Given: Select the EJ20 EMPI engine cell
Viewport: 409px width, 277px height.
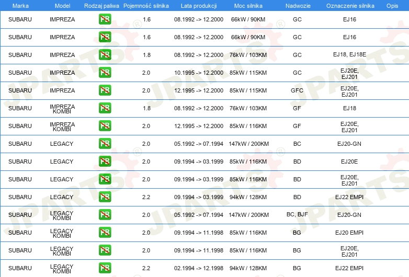Looking at the screenshot, I should pos(349,233).
